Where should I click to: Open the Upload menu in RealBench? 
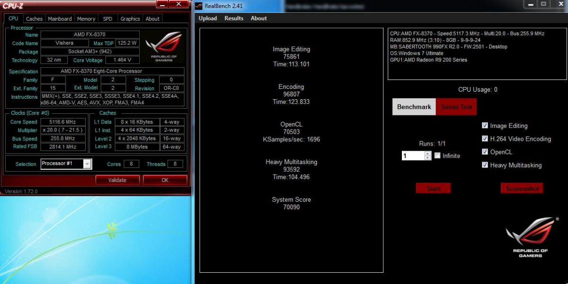(208, 18)
